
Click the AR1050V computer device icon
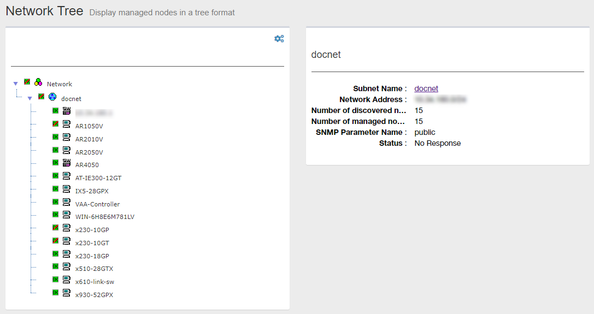tap(67, 124)
